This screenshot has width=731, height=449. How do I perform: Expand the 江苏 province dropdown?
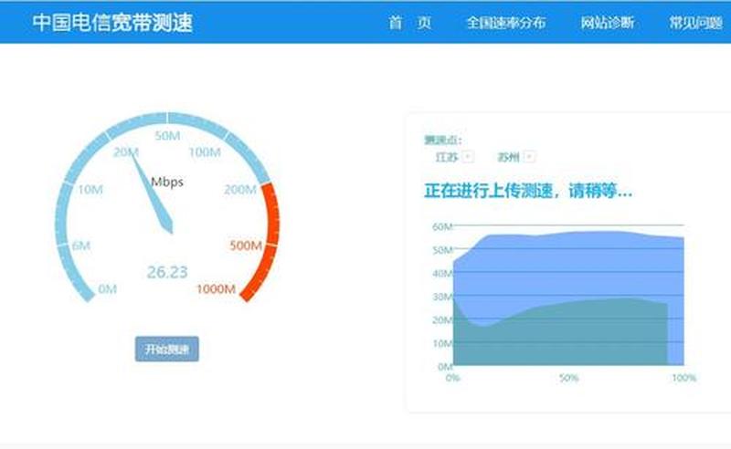coord(468,157)
